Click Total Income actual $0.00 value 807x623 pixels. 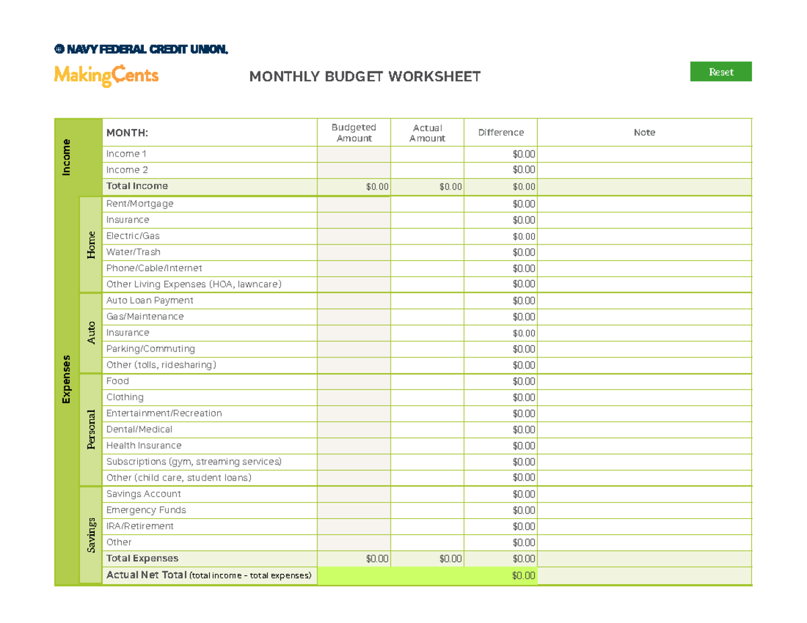[x=451, y=187]
